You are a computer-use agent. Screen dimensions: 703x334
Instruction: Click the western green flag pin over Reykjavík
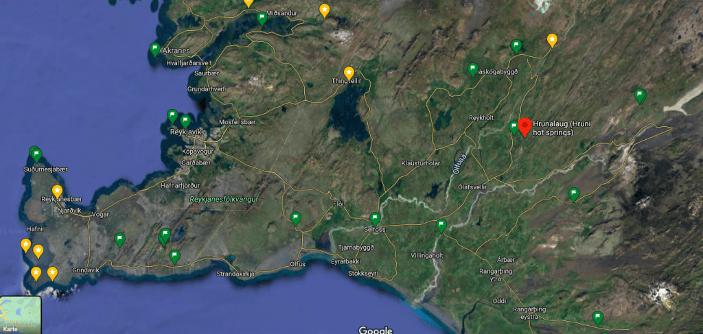click(x=172, y=117)
